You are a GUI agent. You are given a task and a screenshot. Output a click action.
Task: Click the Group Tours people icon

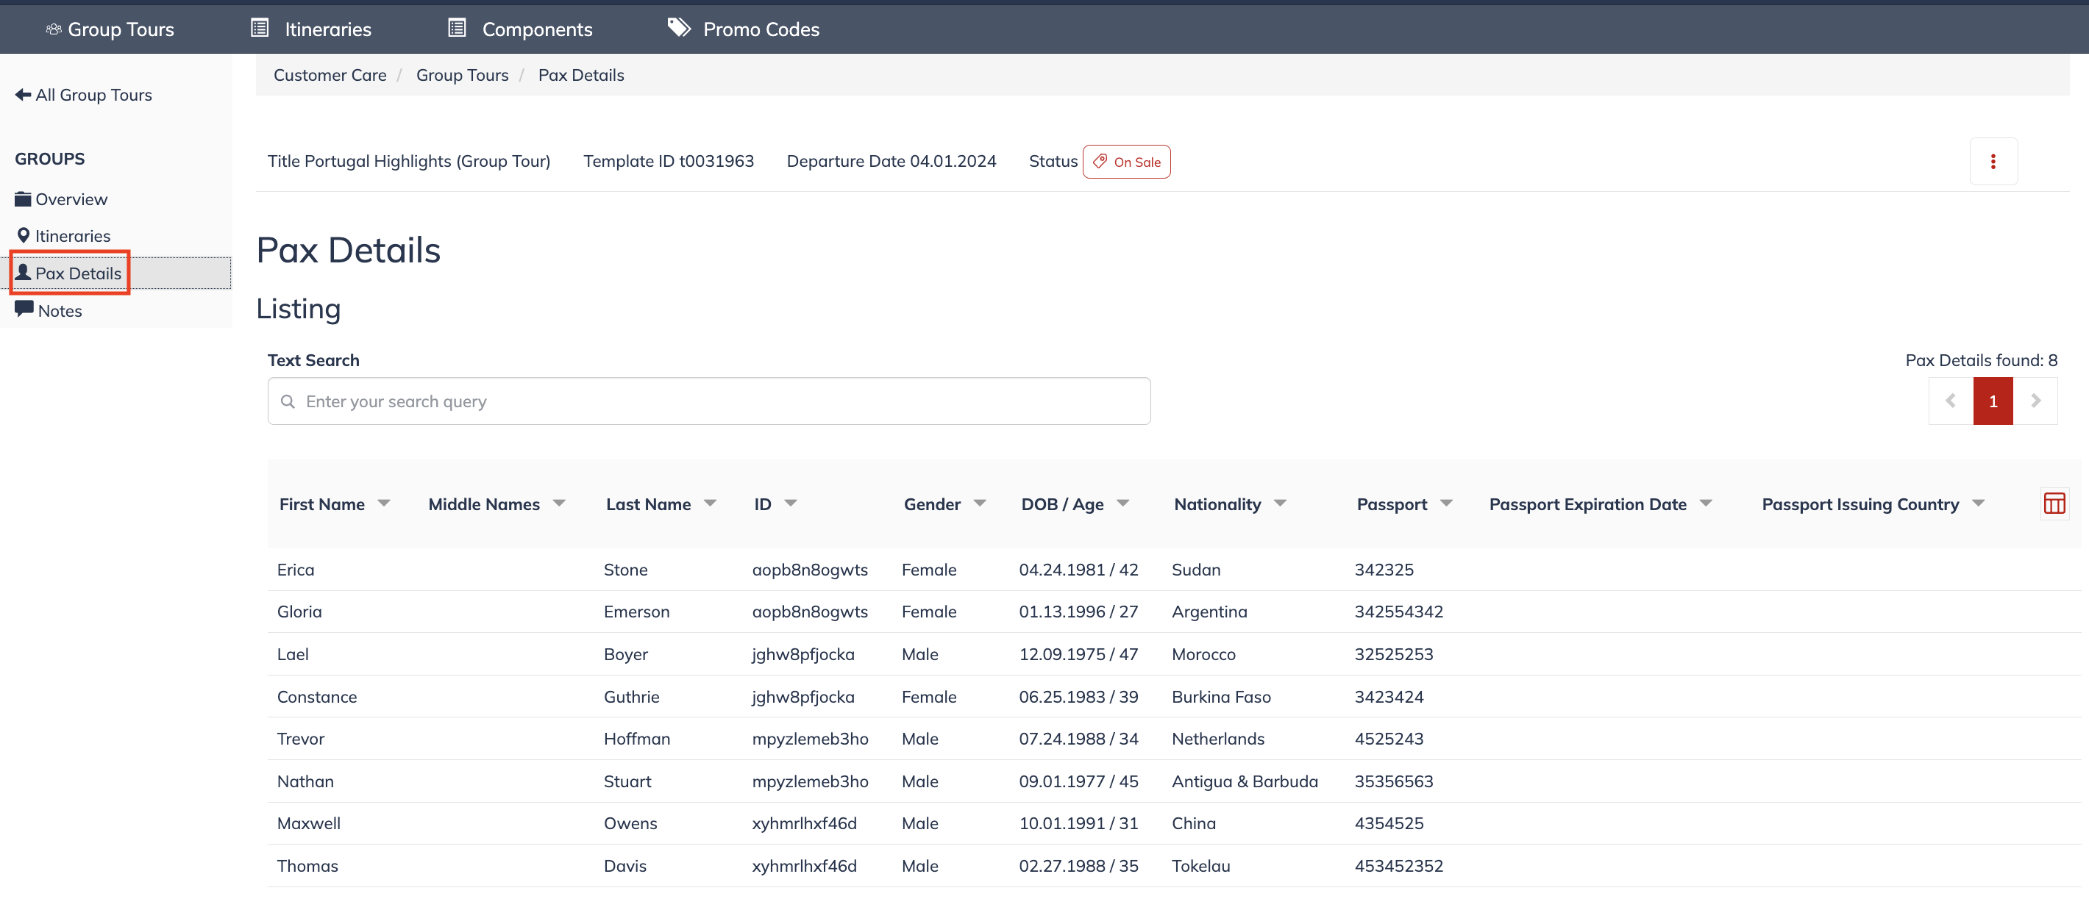(x=54, y=29)
